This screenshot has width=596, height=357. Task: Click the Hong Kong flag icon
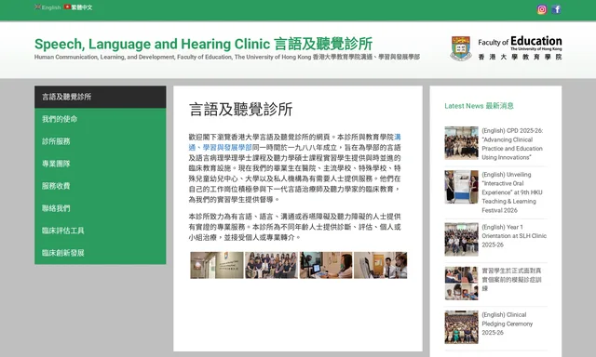(x=67, y=7)
